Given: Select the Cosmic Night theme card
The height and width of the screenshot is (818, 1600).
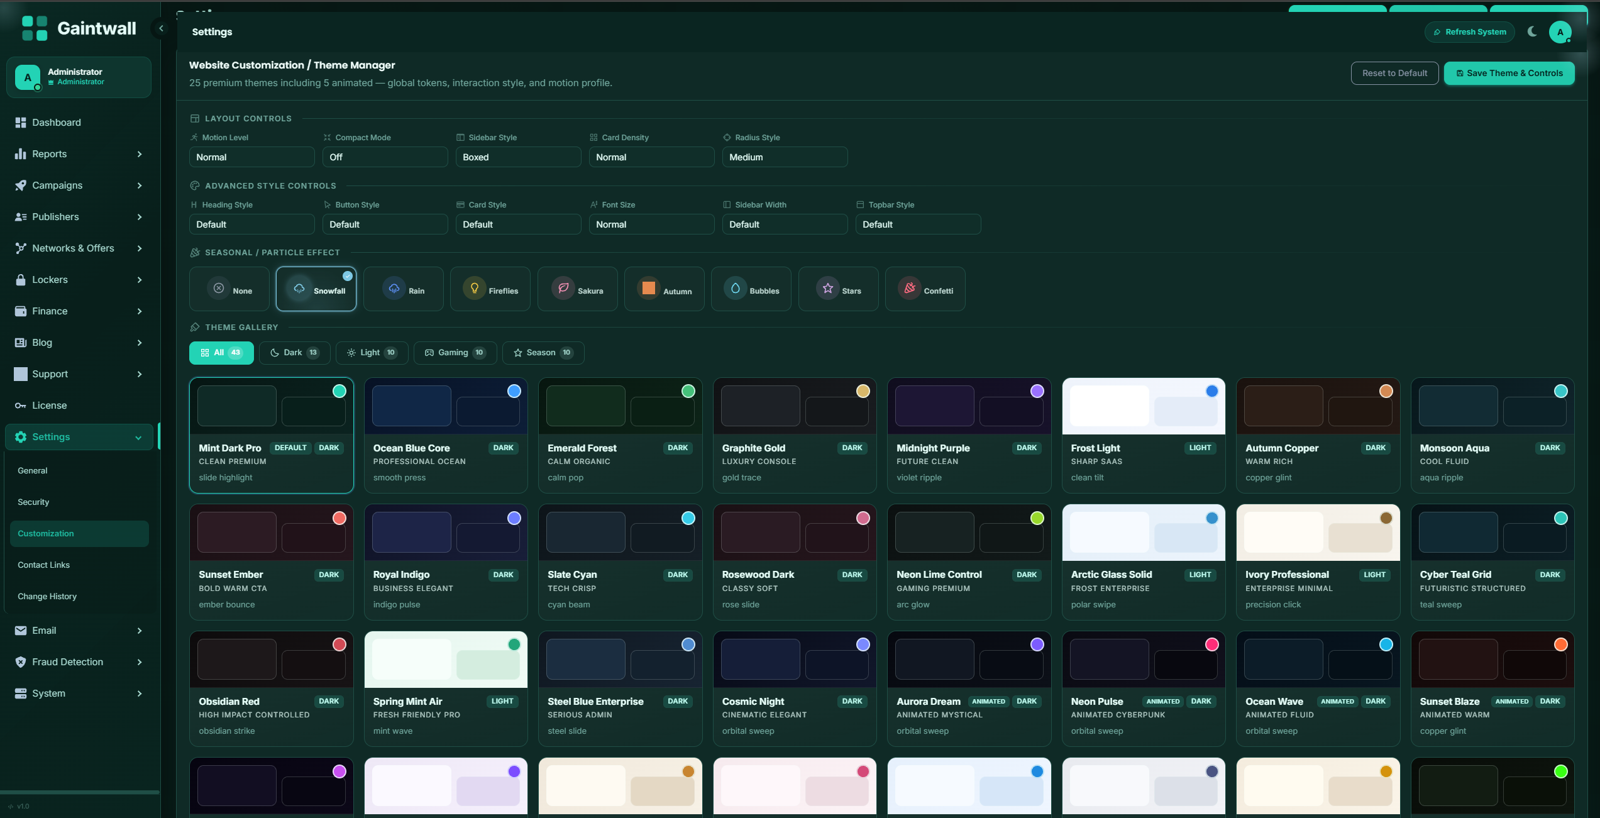Looking at the screenshot, I should (794, 688).
